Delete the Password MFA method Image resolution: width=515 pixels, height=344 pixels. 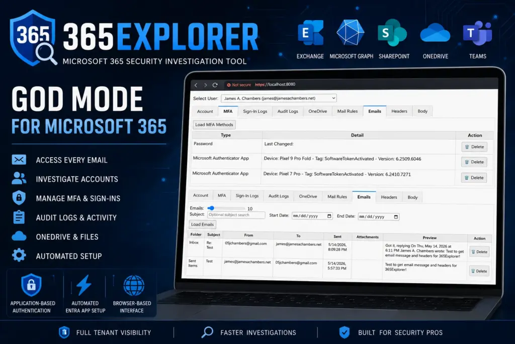(474, 147)
